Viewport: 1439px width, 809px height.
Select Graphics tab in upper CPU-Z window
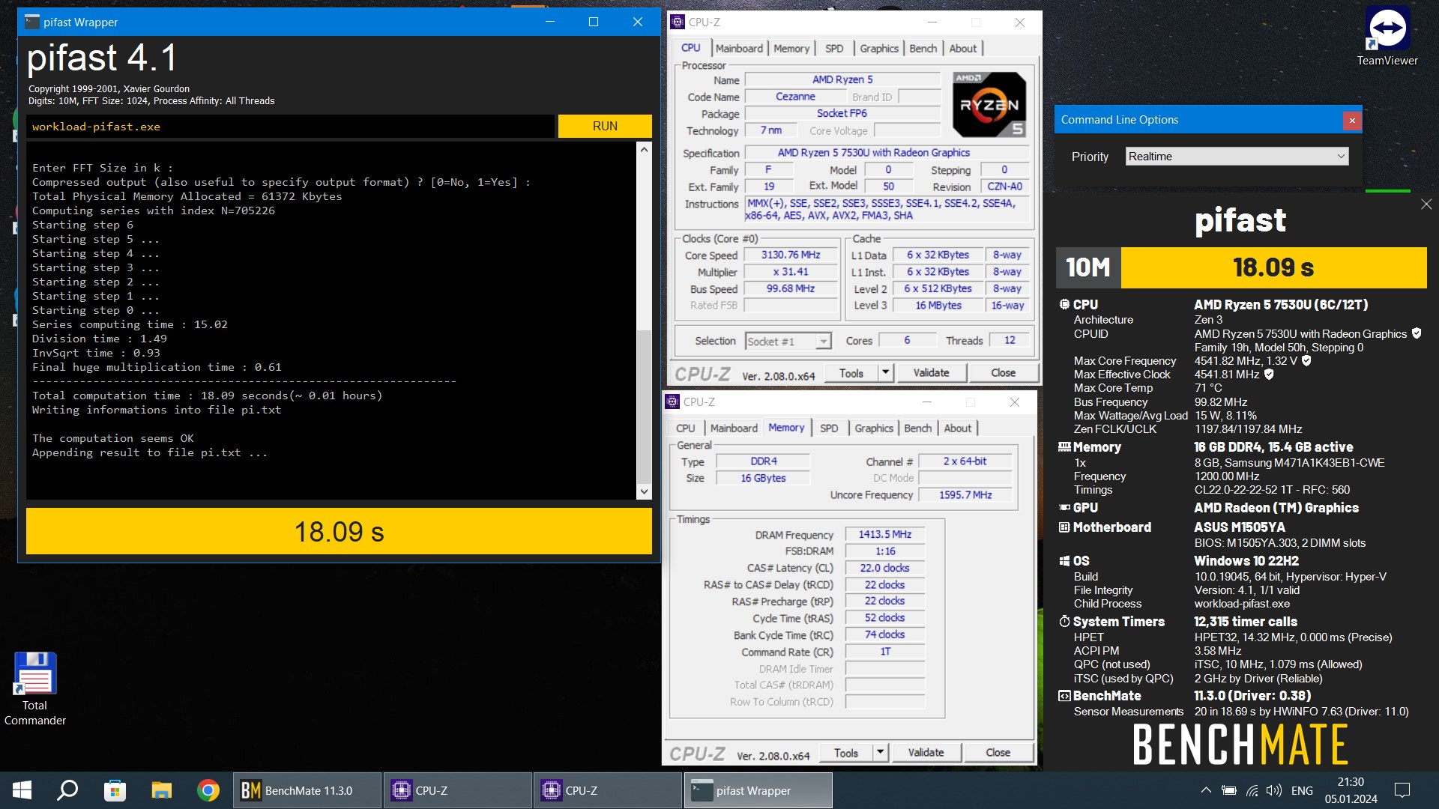pyautogui.click(x=879, y=48)
